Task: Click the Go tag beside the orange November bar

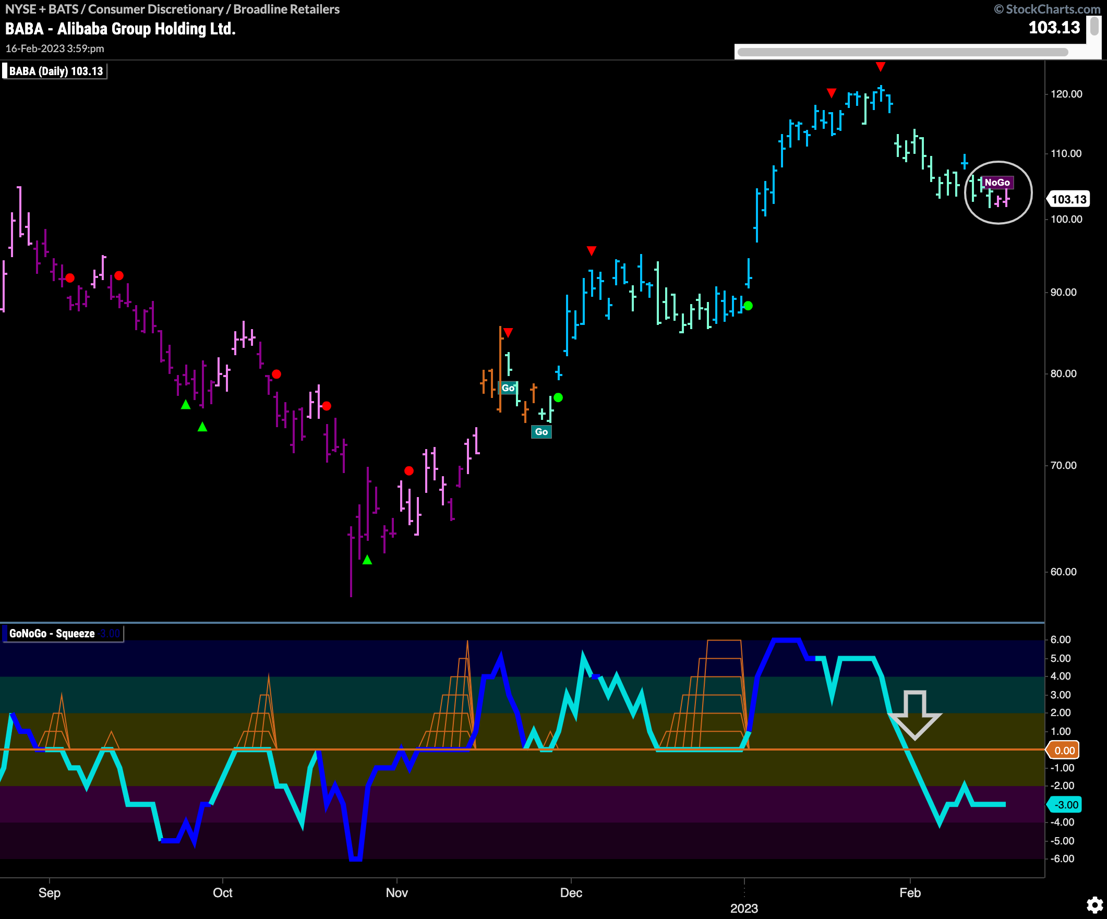Action: [x=508, y=388]
